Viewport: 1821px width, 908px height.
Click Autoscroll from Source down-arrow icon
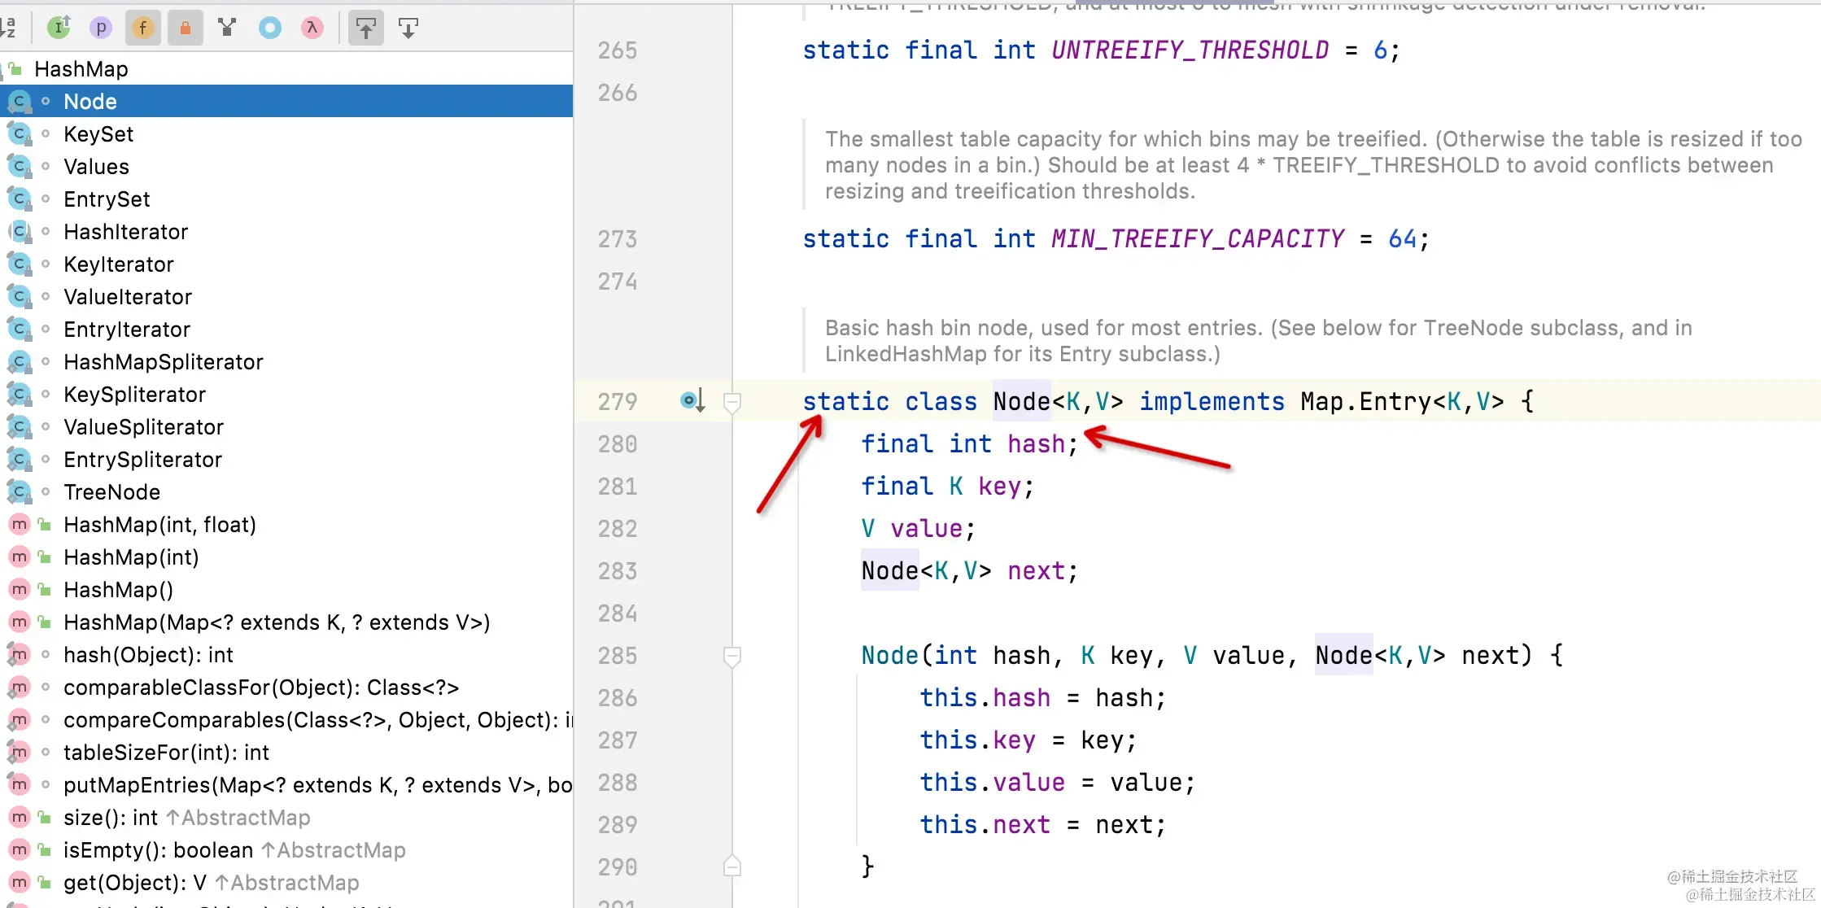(408, 28)
